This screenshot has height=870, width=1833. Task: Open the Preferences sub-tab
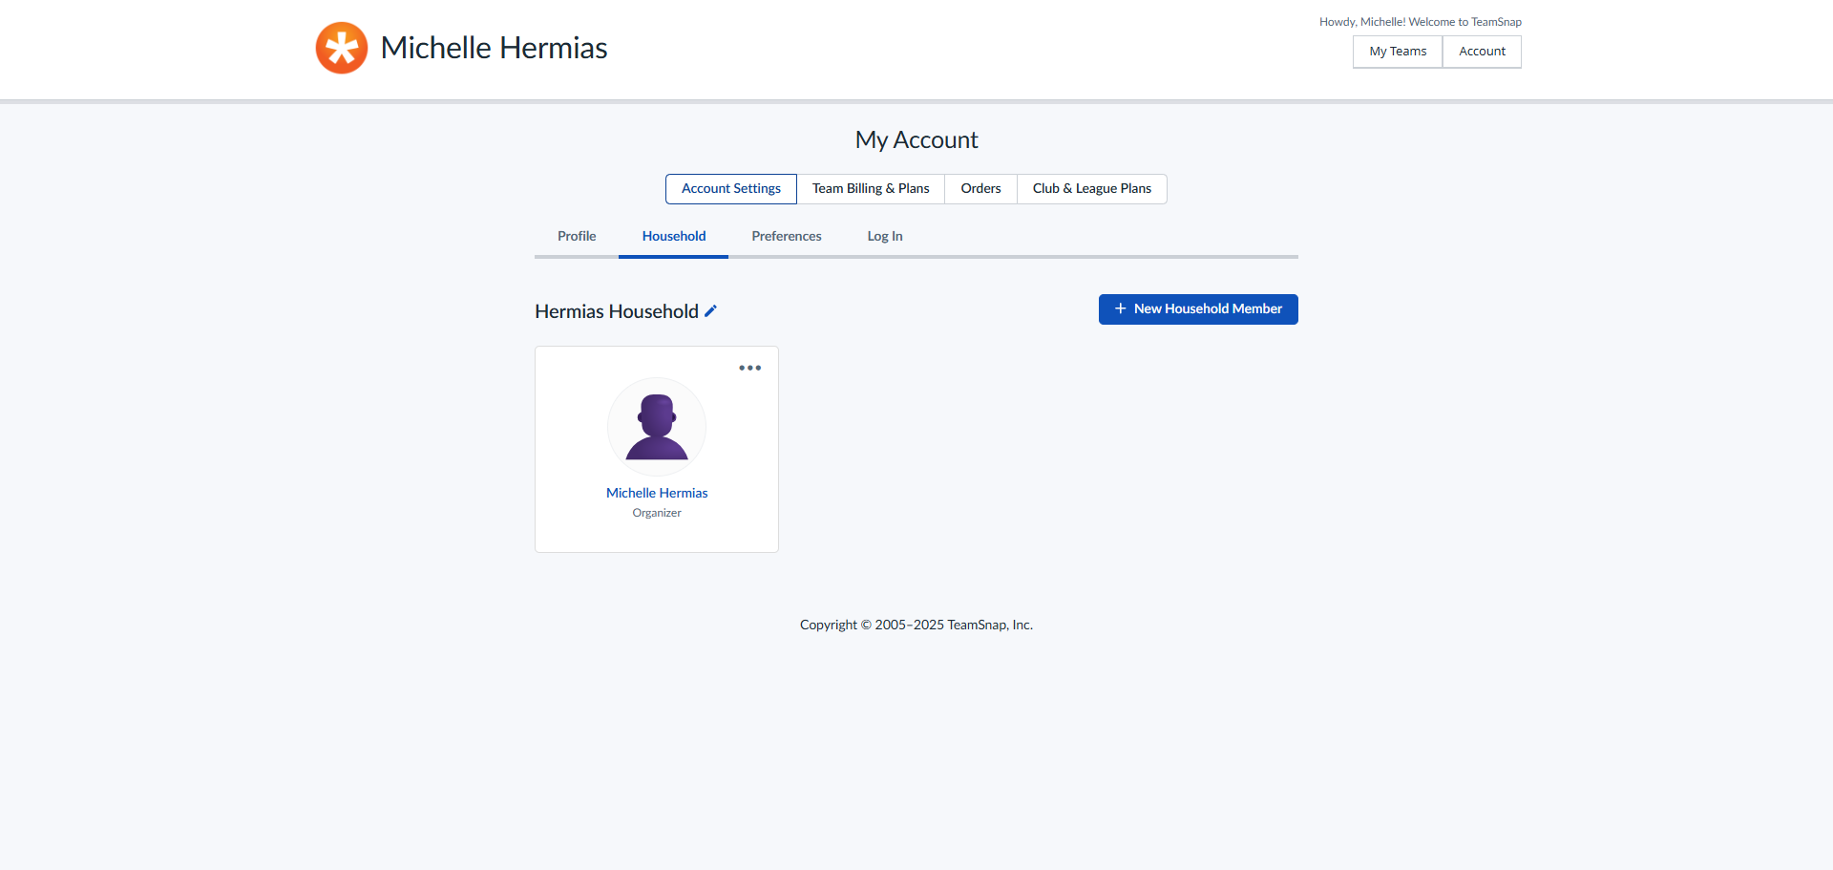786,237
